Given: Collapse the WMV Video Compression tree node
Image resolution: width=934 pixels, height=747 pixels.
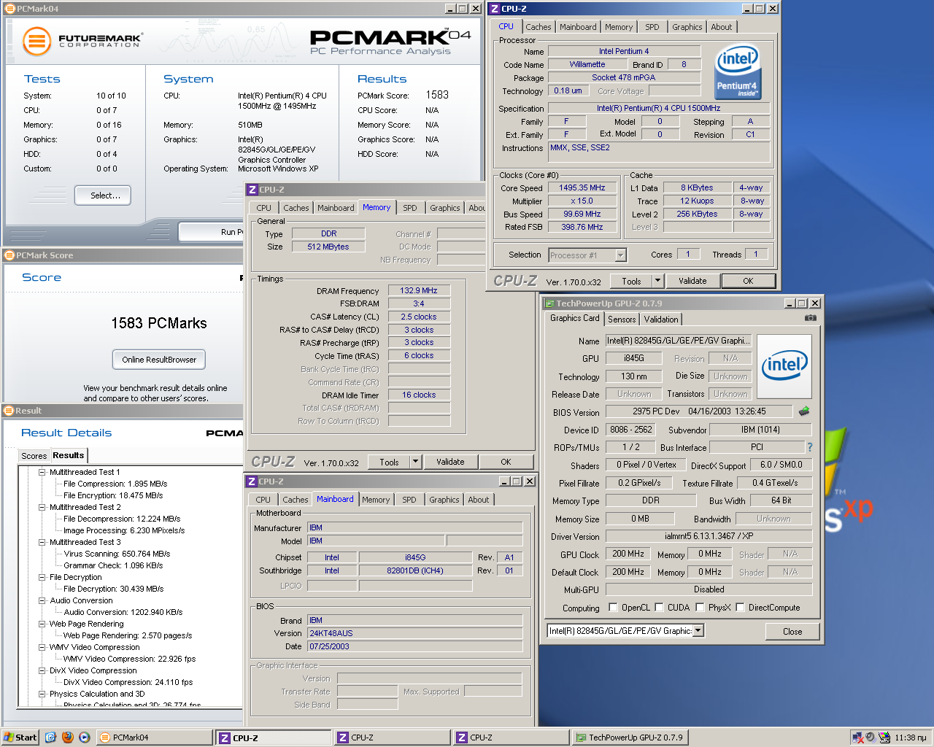Looking at the screenshot, I should (x=42, y=647).
